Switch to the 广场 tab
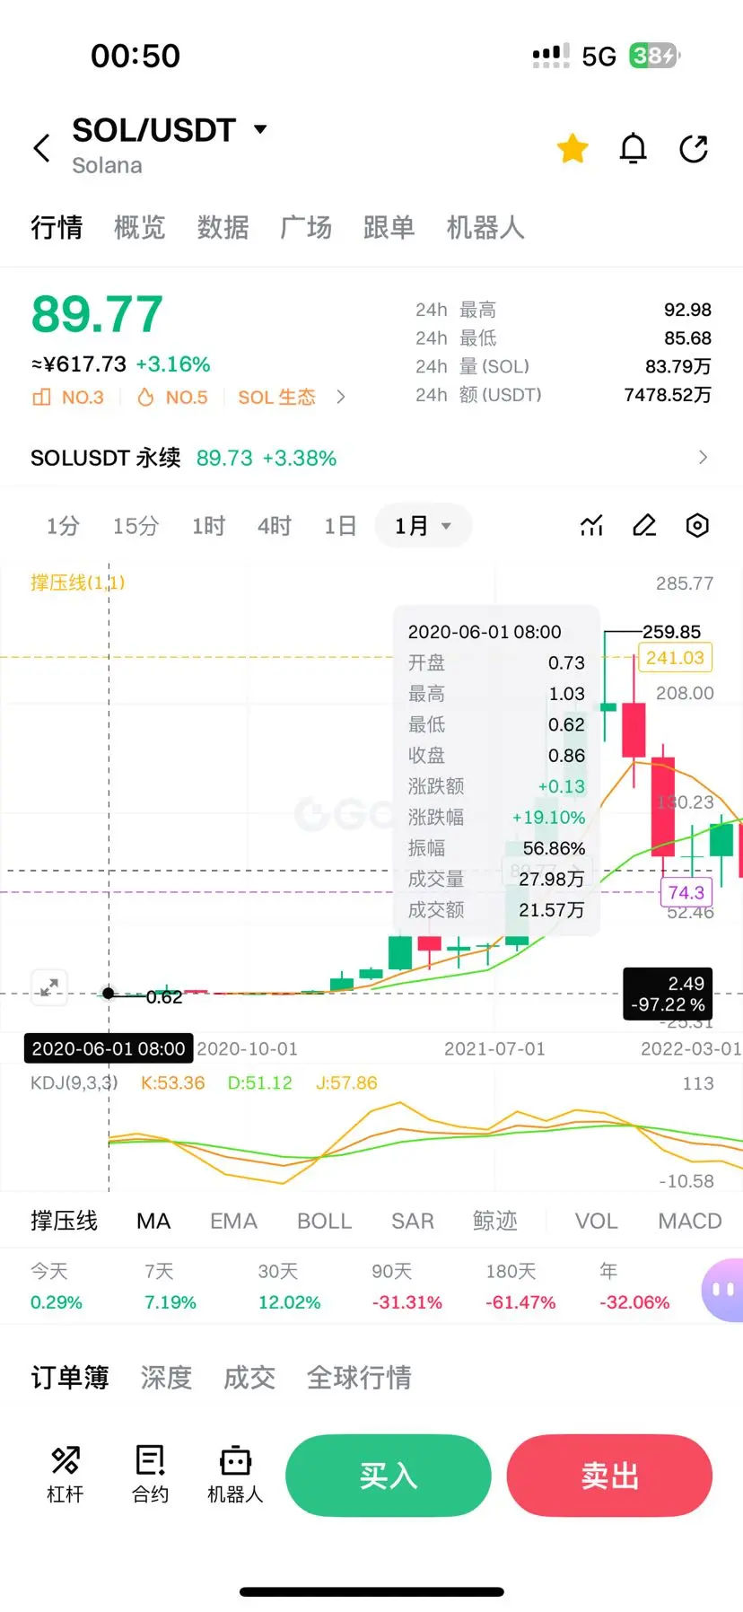Viewport: 743px width, 1612px height. coord(306,227)
